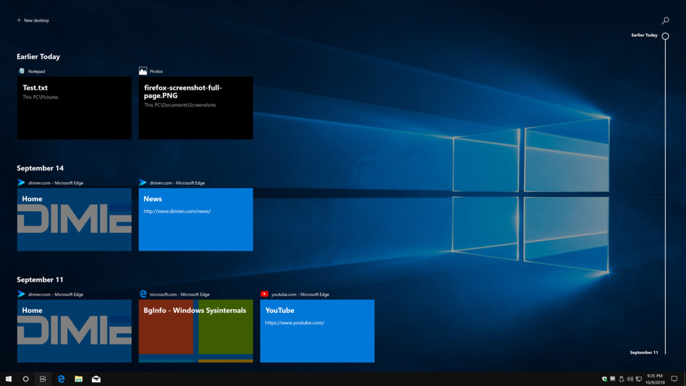Open the dimien.com News activity
The height and width of the screenshot is (386, 686).
coord(196,219)
